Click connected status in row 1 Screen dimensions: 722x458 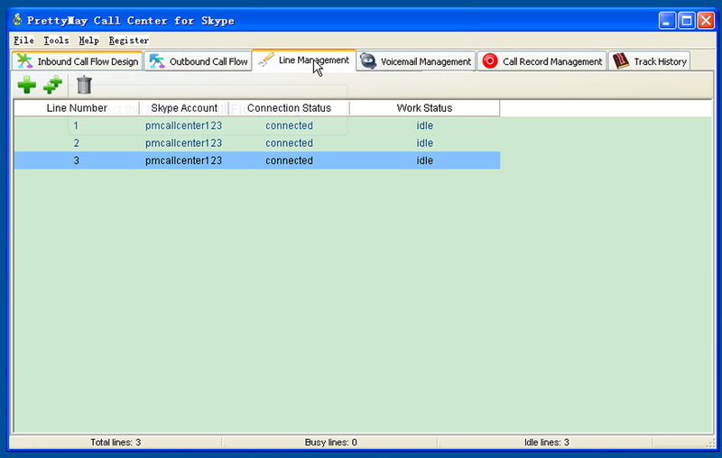tap(289, 125)
